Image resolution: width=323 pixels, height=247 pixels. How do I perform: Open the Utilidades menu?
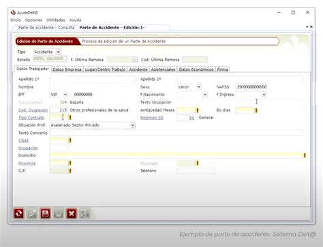[x=56, y=20]
